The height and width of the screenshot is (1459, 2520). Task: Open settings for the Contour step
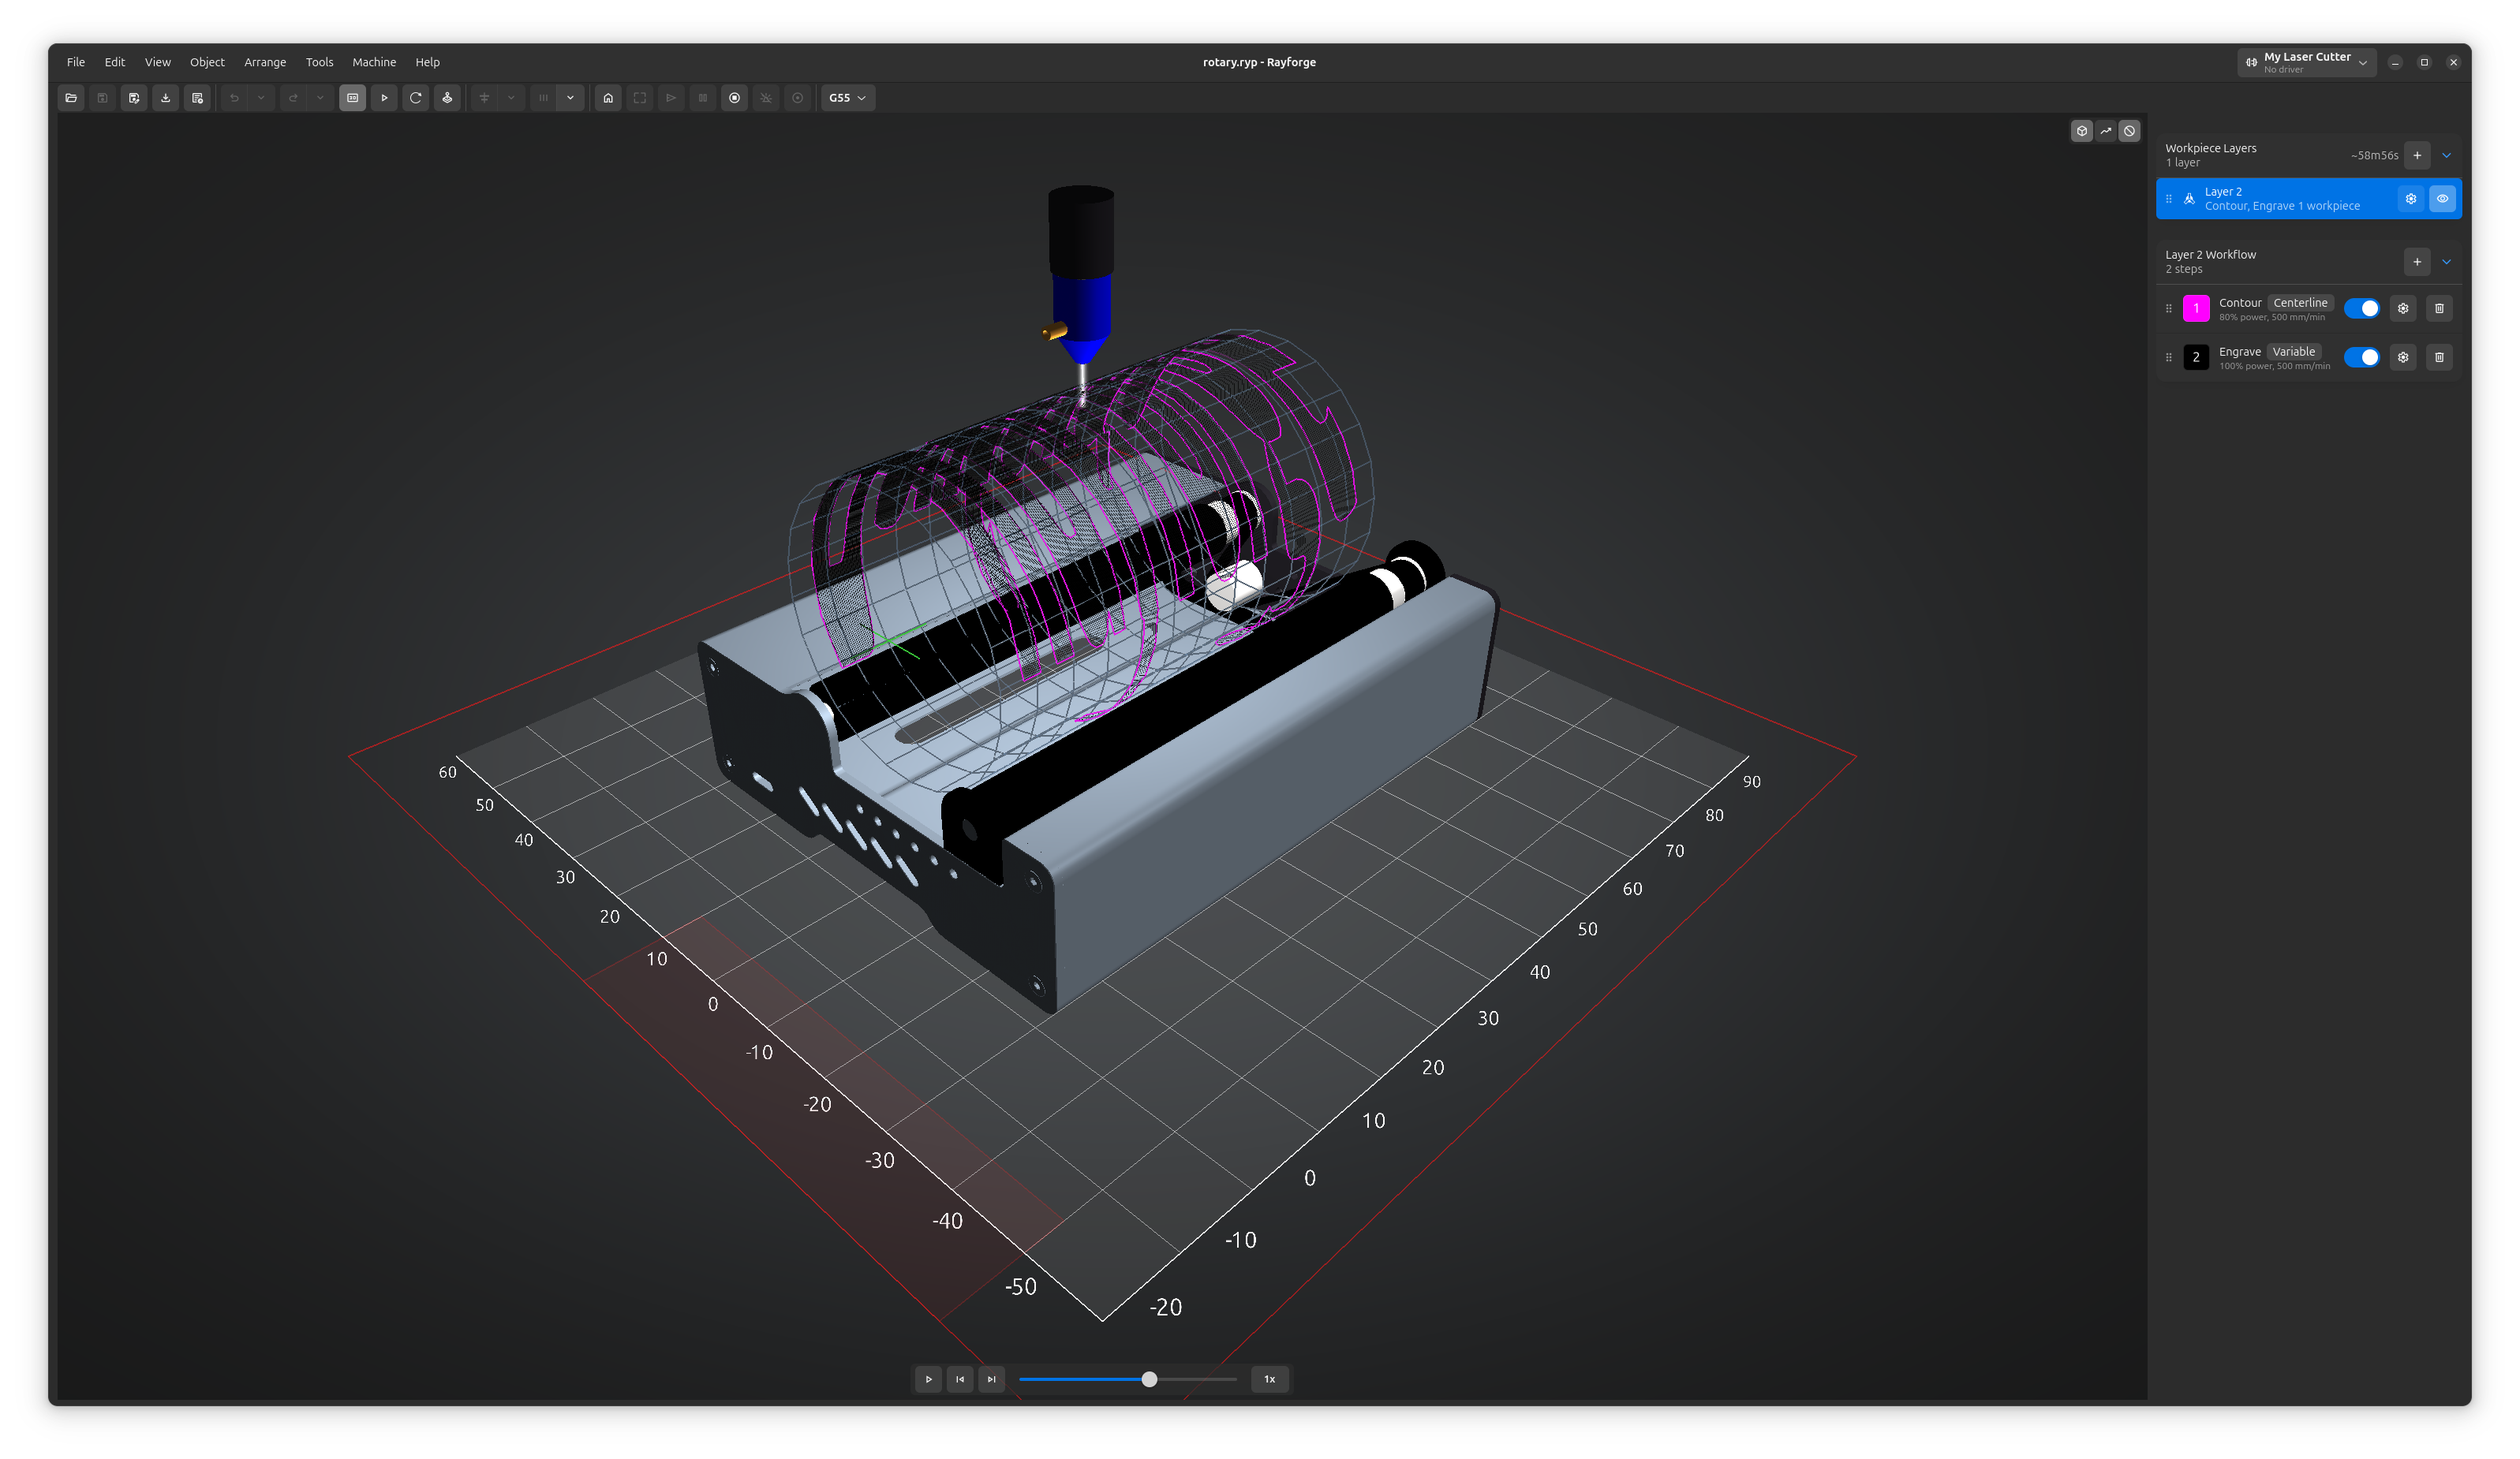[2403, 309]
